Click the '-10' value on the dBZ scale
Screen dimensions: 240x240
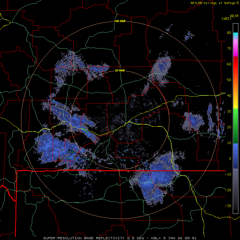coord(228,174)
